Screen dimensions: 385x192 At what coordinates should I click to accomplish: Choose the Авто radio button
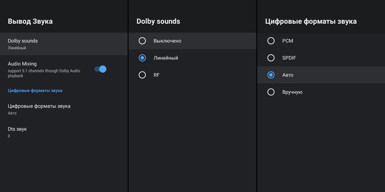[x=271, y=75]
